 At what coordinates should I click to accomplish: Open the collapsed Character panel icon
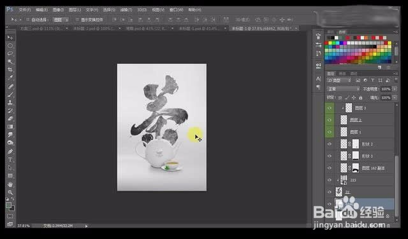pos(319,79)
